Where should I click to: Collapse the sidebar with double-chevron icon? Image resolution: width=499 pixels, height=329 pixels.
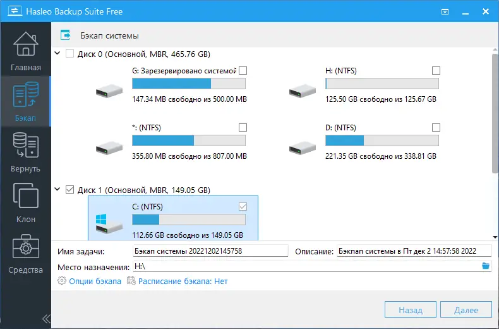tap(46, 318)
